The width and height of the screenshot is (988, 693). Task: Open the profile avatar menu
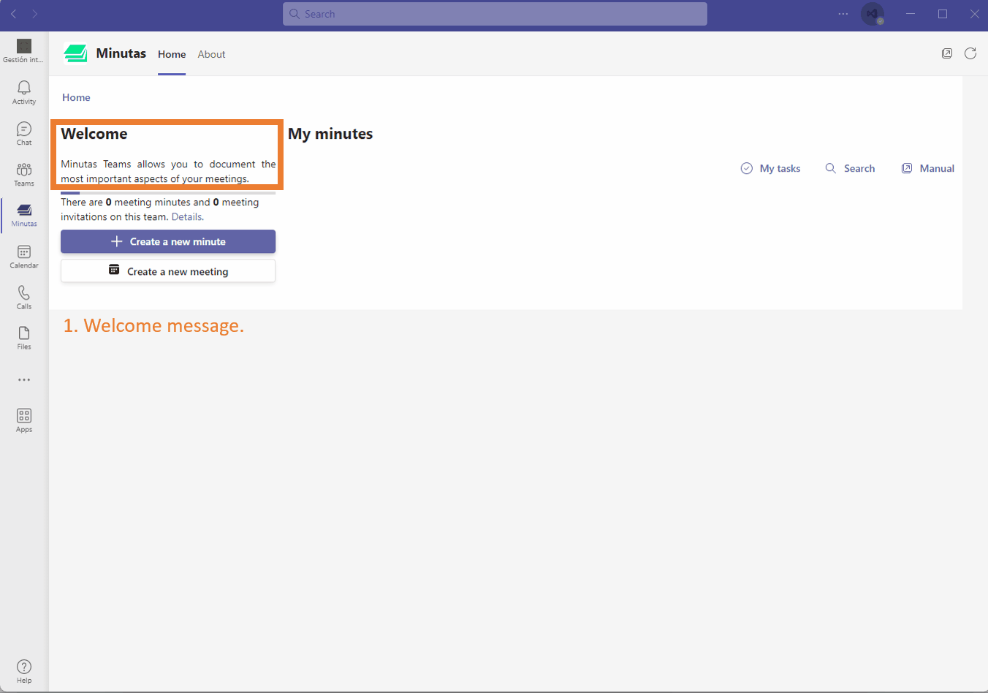[x=873, y=14]
